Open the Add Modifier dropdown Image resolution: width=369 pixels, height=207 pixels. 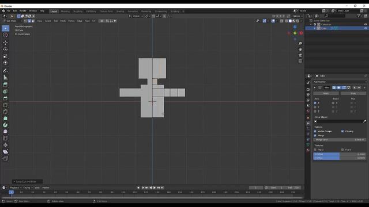(340, 82)
